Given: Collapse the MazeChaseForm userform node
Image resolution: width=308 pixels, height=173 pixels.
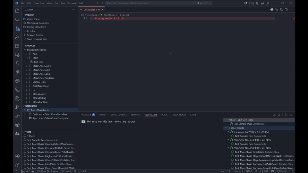Looking at the screenshot, I should [25, 110].
